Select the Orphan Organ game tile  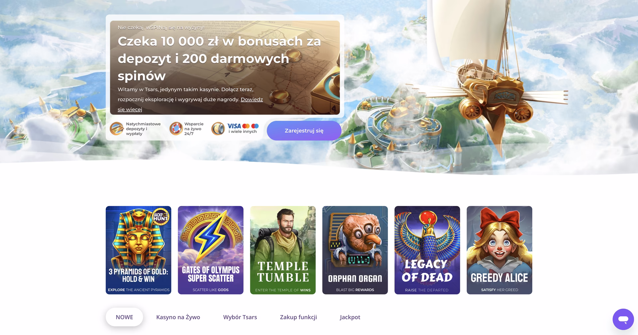pyautogui.click(x=355, y=250)
